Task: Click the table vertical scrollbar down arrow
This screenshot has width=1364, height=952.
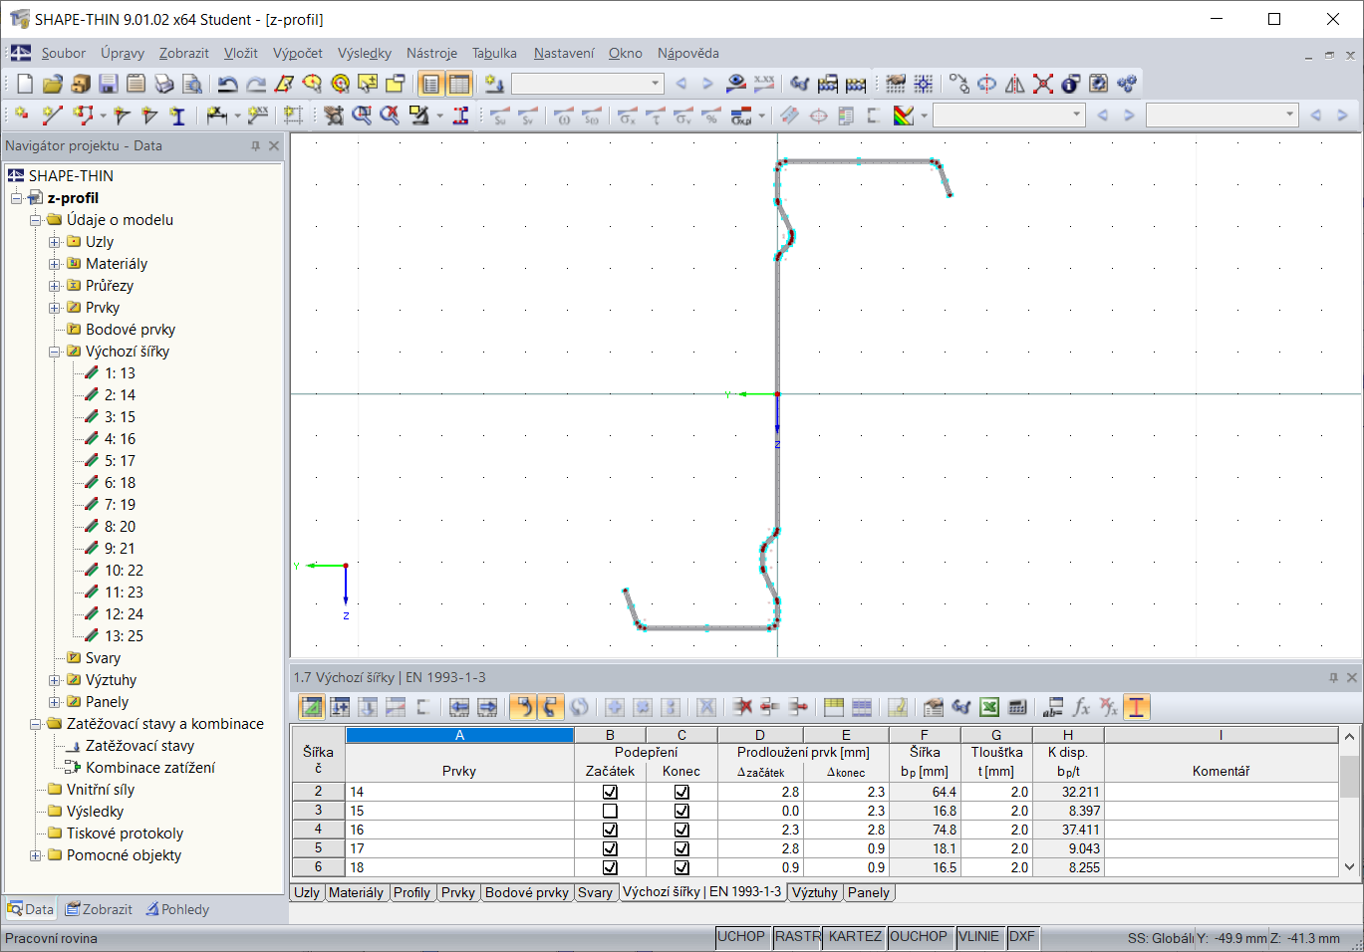Action: pyautogui.click(x=1350, y=866)
